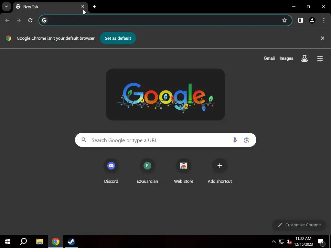331x248 pixels.
Task: Restore down the Chrome window
Action: pyautogui.click(x=309, y=6)
